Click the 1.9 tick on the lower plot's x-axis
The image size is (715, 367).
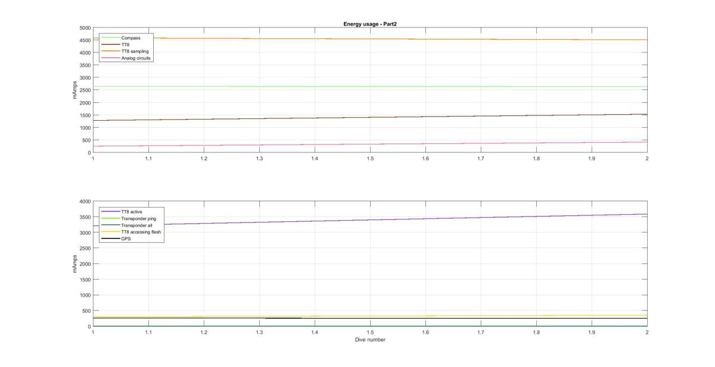point(592,332)
